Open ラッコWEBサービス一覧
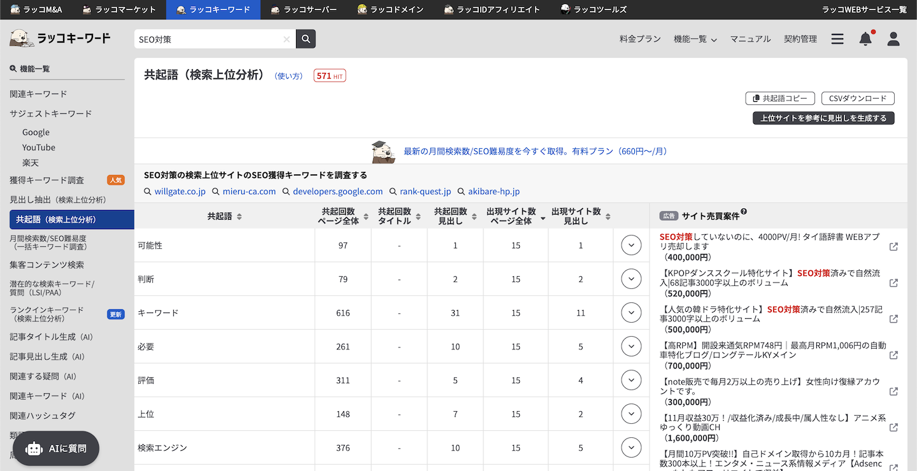917x471 pixels. pyautogui.click(x=864, y=10)
